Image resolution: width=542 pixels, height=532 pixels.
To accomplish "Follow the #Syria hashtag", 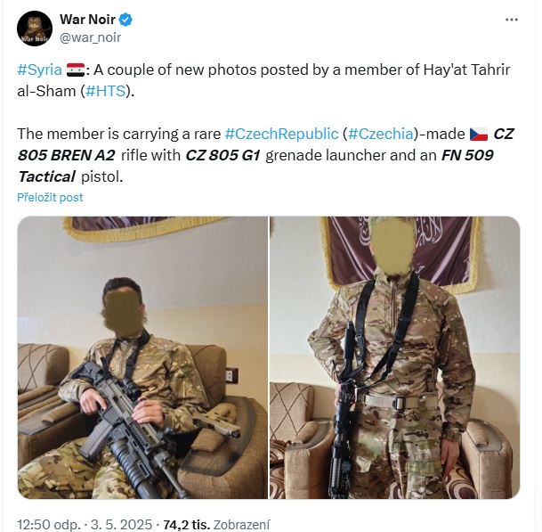I will pos(39,70).
